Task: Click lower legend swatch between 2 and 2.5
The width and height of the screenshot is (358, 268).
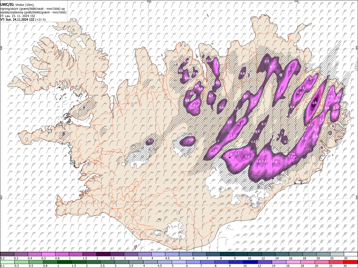Action: 93,262
